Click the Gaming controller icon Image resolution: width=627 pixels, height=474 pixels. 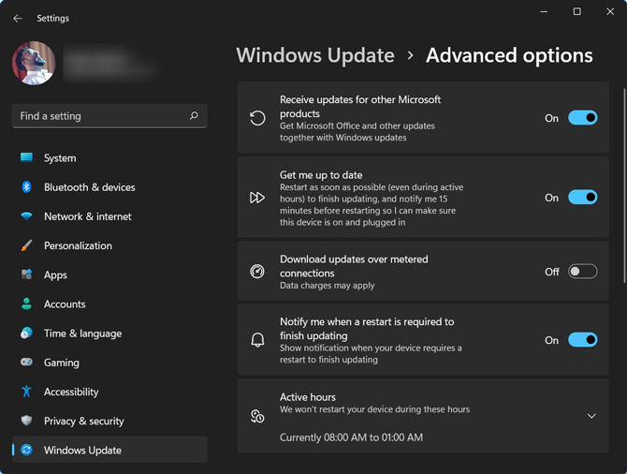click(26, 363)
